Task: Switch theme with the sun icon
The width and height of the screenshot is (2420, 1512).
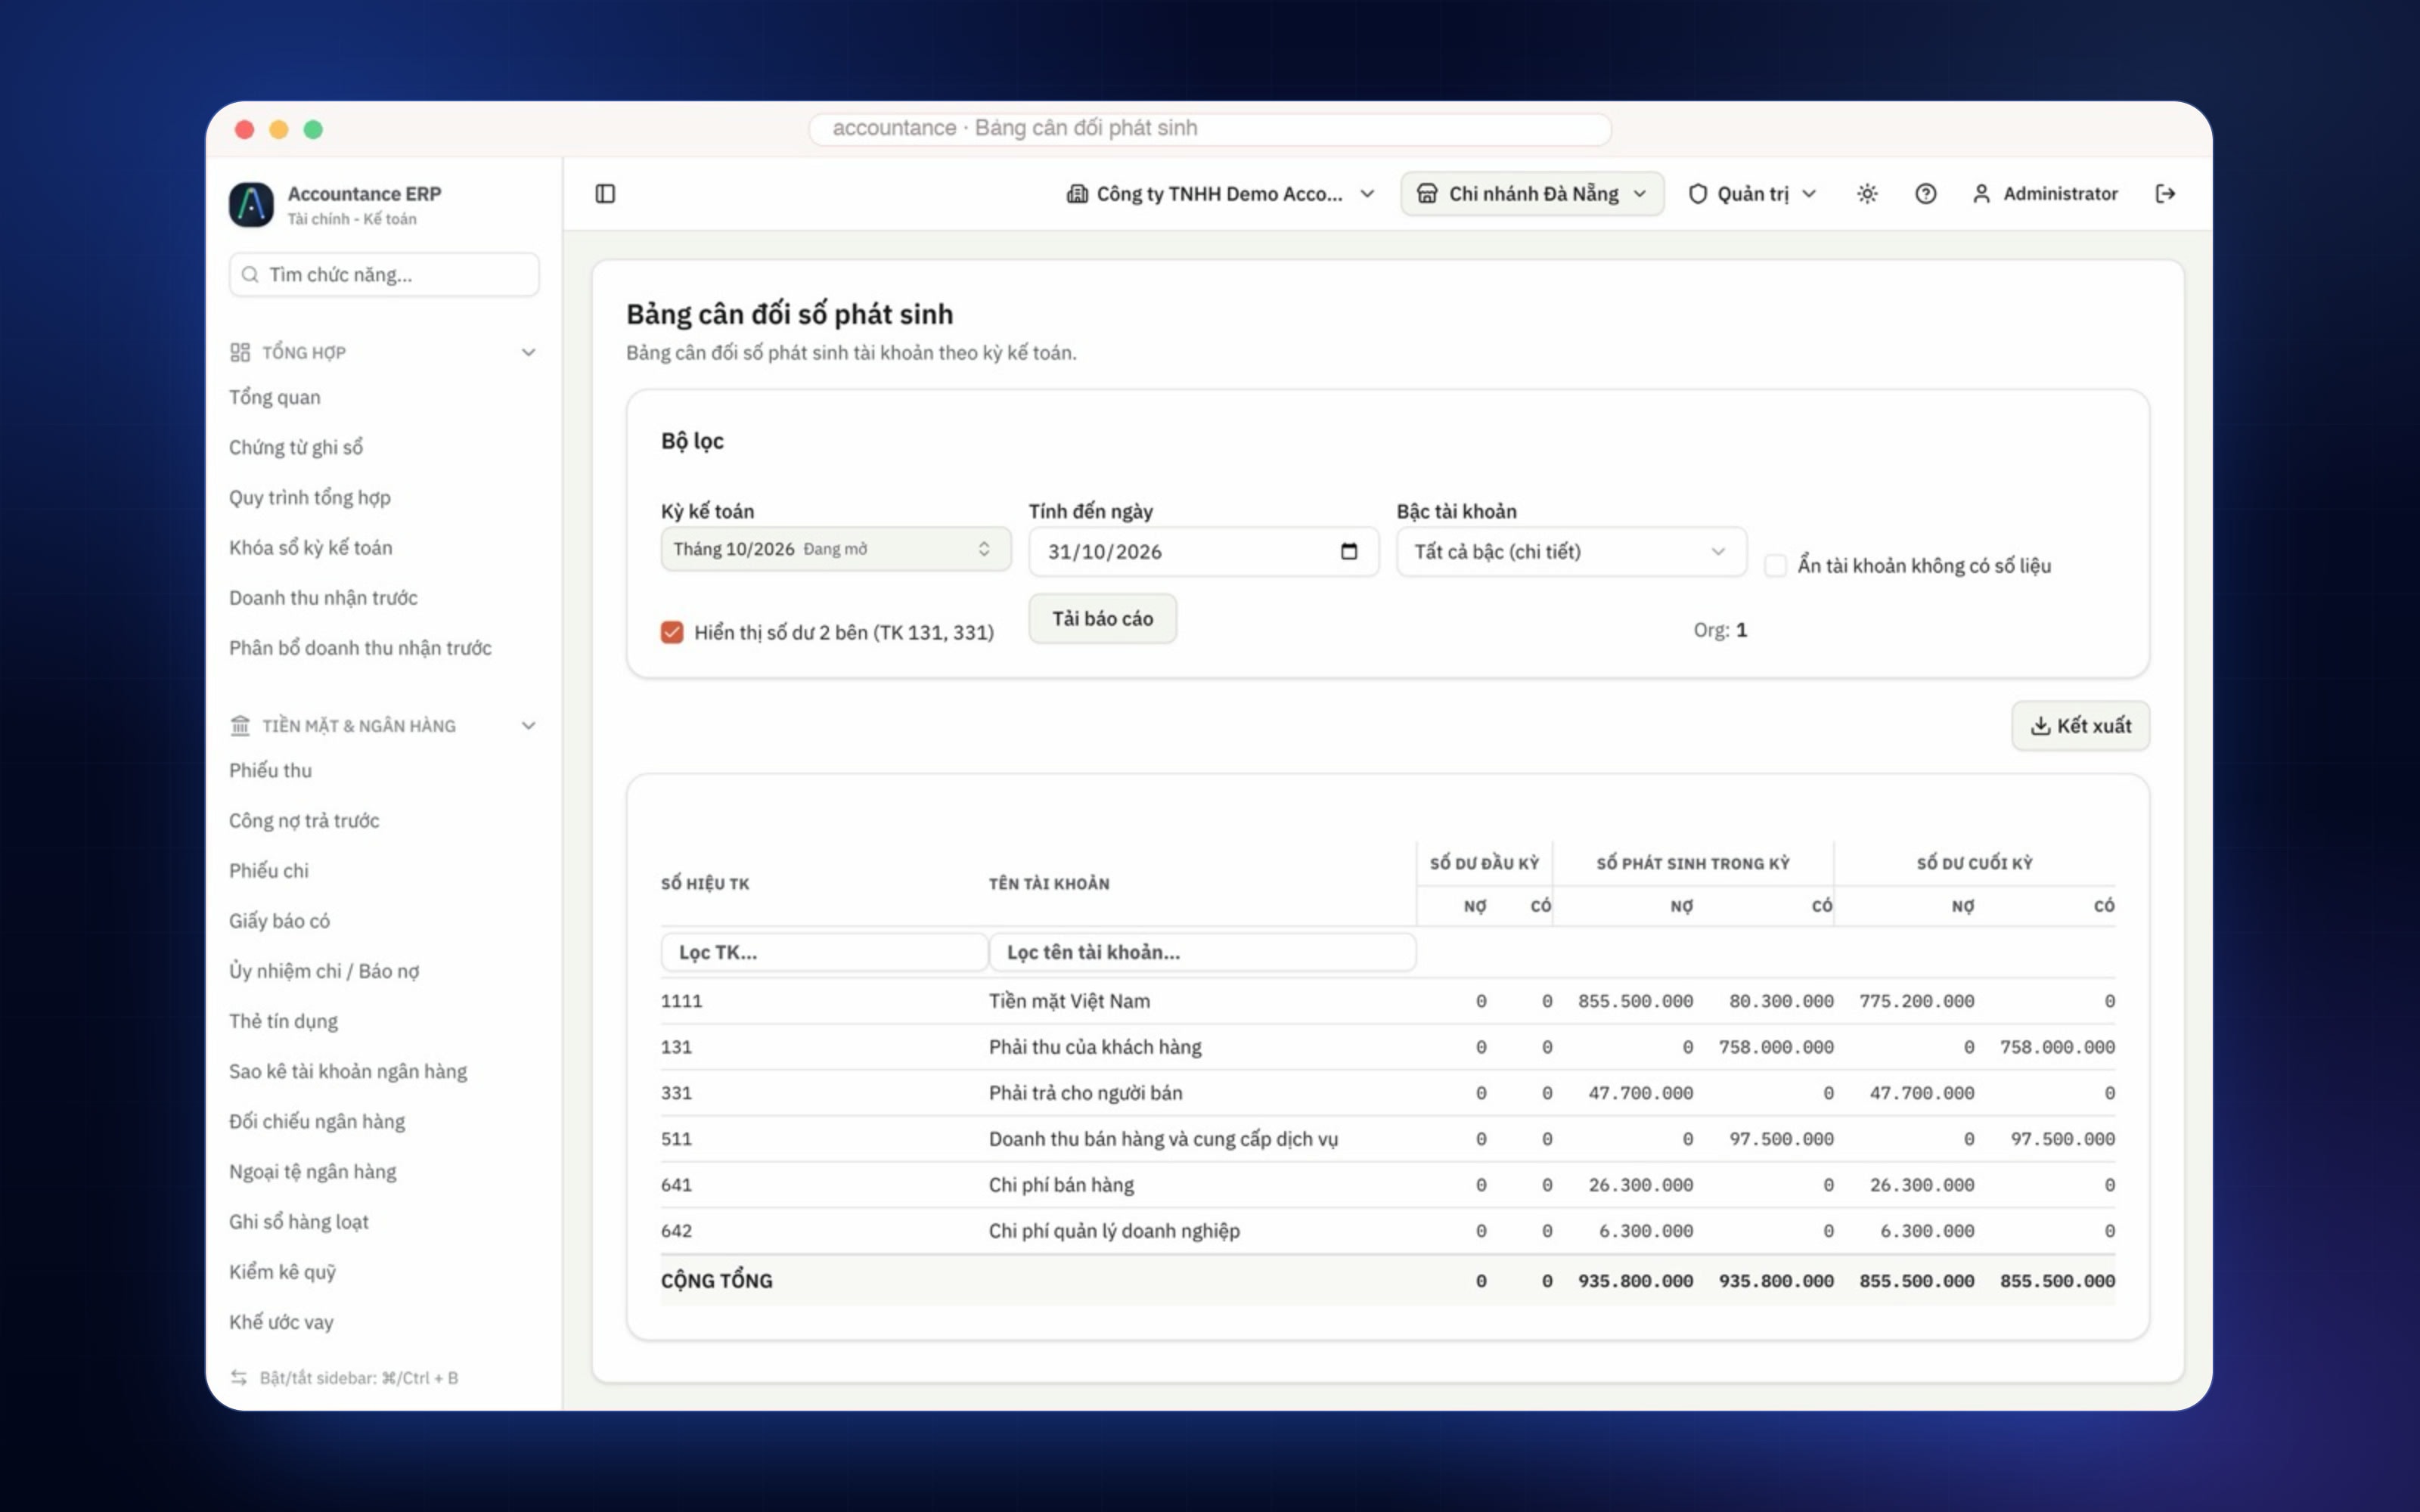Action: (1867, 194)
